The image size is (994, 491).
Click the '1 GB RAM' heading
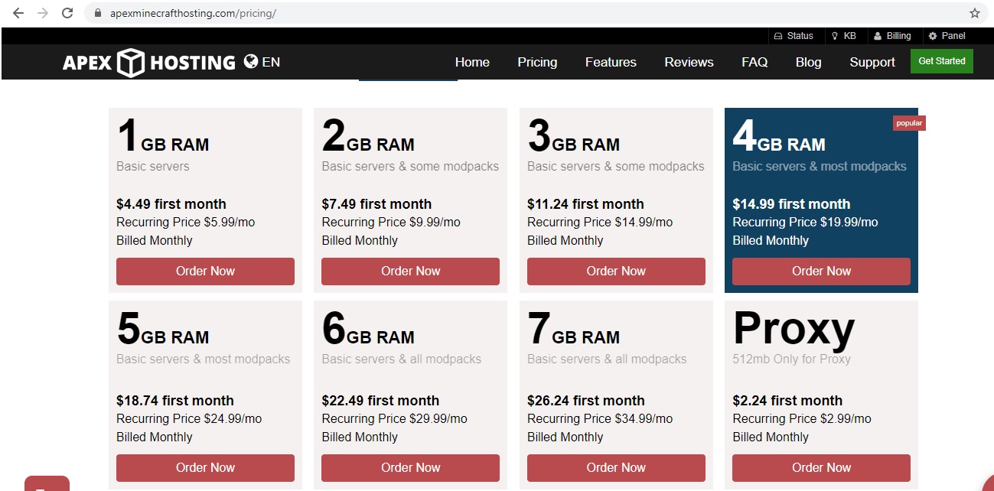(163, 137)
